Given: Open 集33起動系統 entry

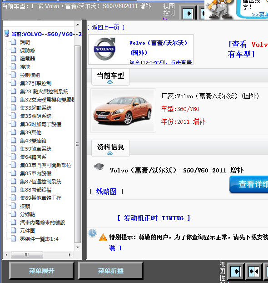Looking at the screenshot, I should (36, 108).
